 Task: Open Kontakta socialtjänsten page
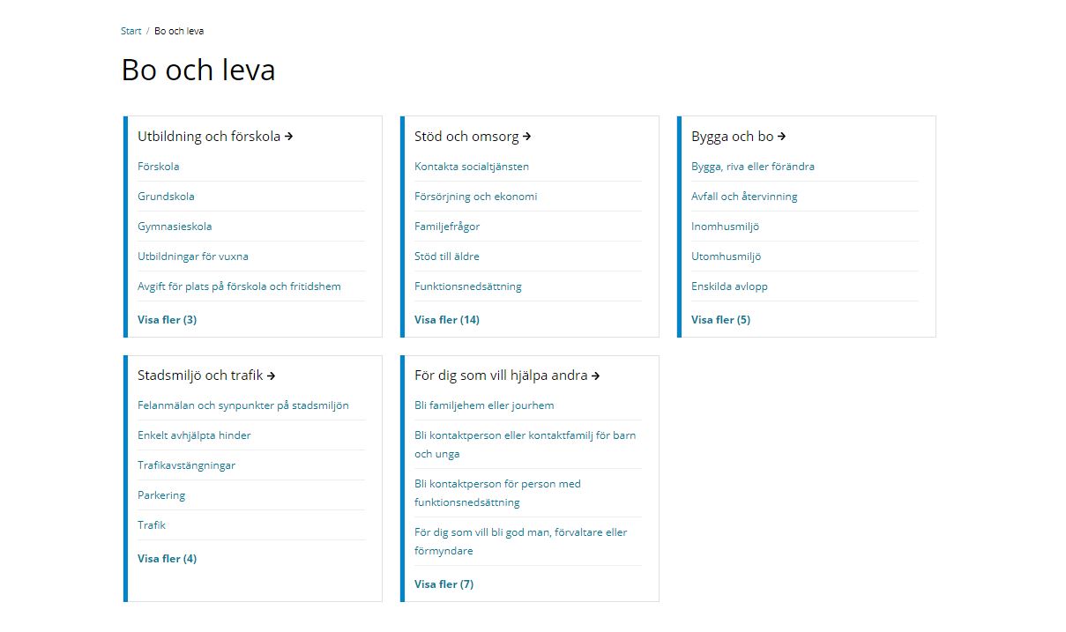[472, 167]
